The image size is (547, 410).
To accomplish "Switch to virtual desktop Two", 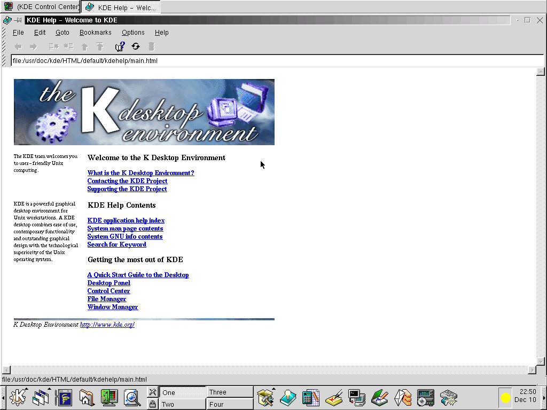I will [x=182, y=404].
